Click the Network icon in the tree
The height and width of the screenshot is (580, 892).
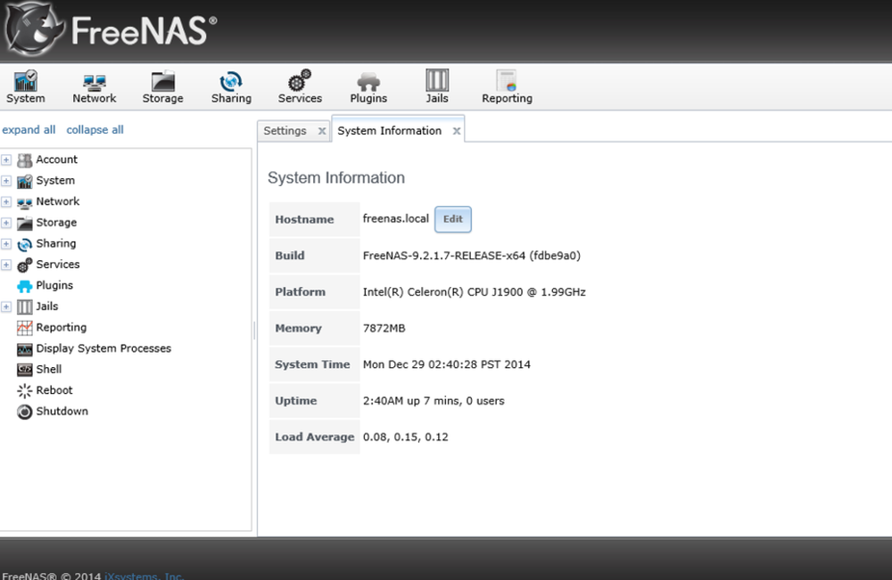click(x=24, y=202)
